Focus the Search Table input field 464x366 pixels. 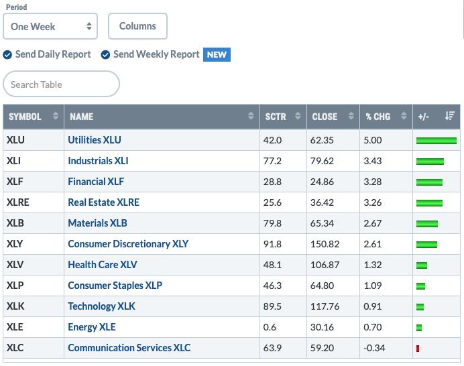point(61,84)
